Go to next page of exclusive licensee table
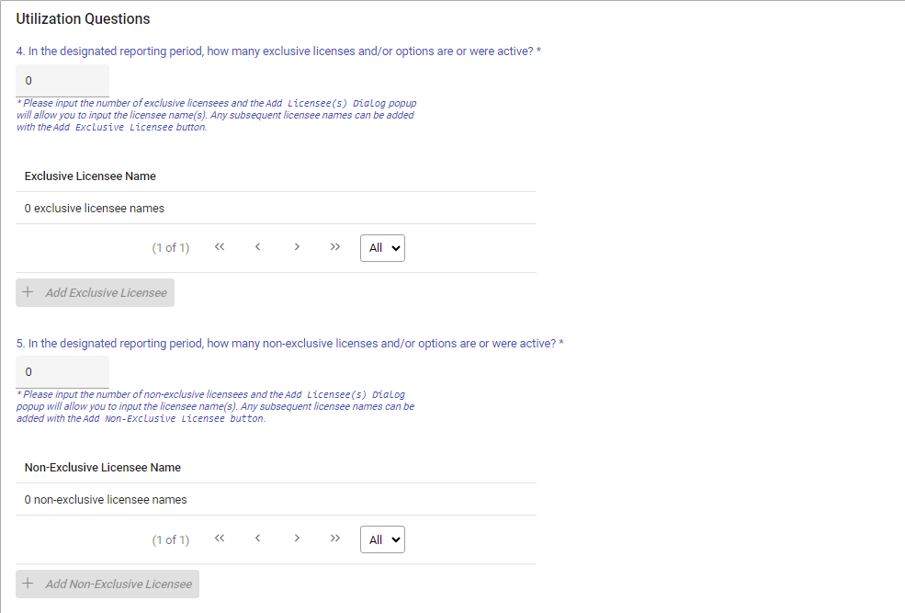This screenshot has height=613, width=905. click(297, 247)
